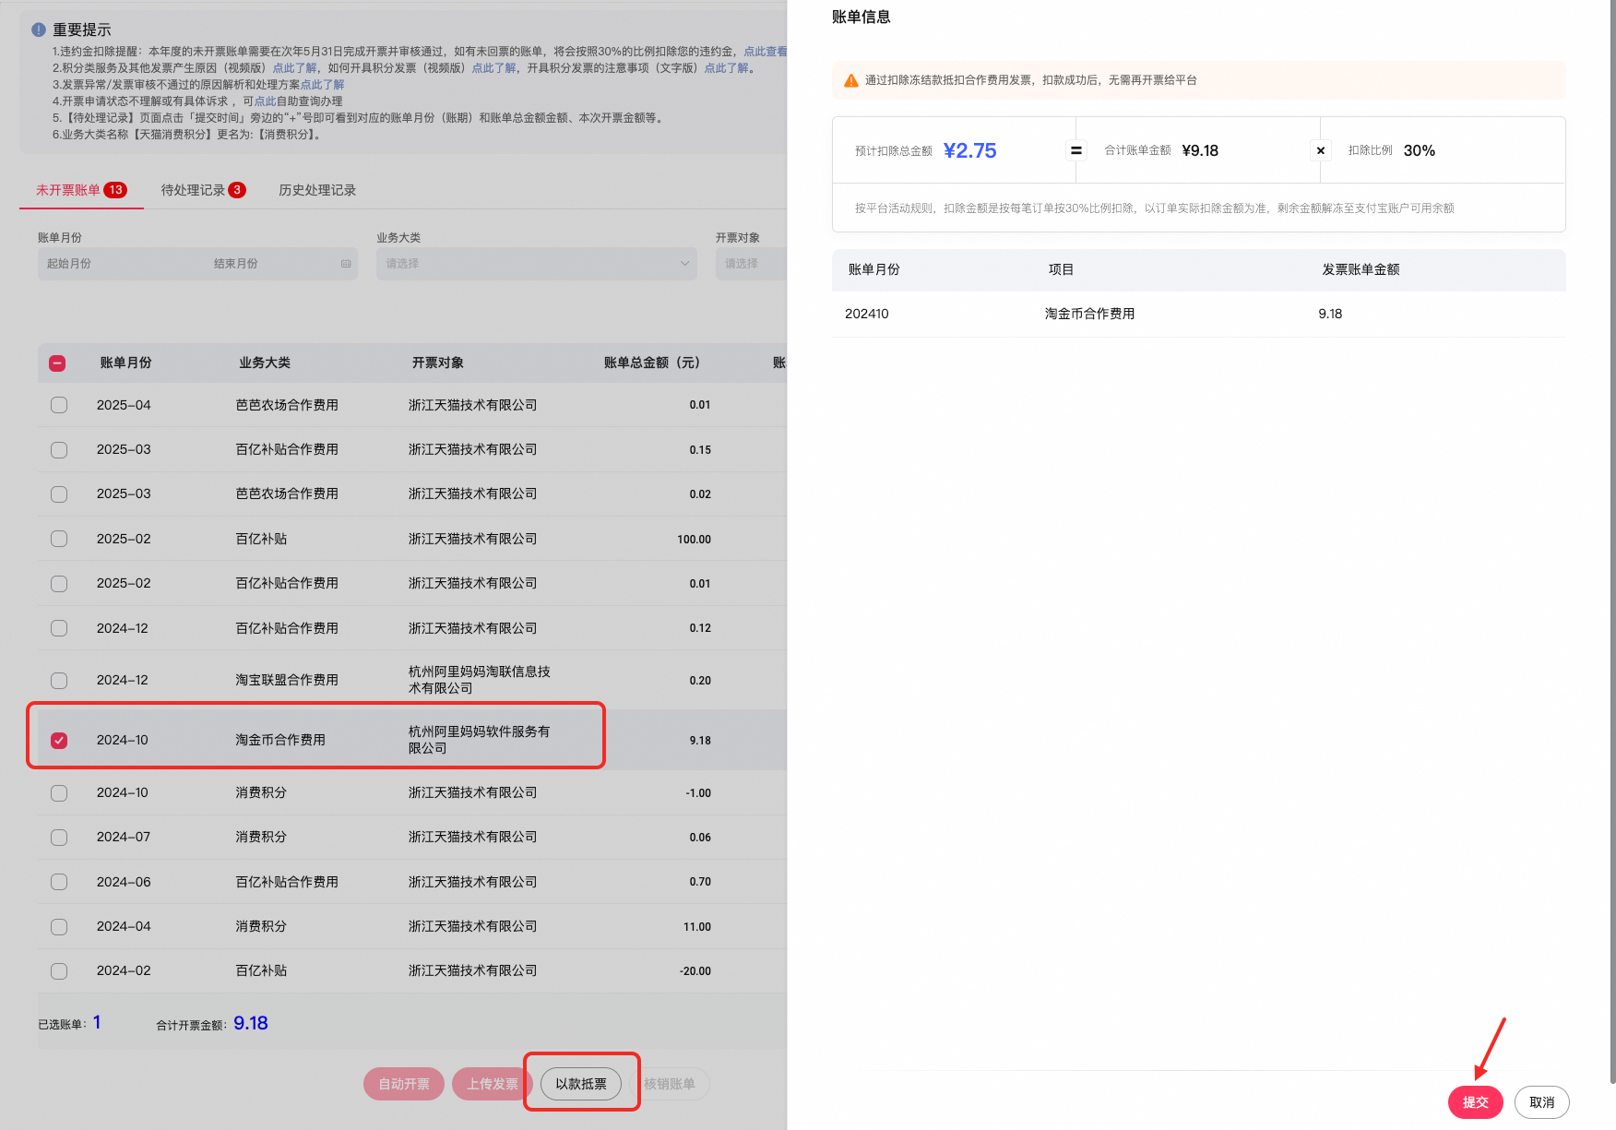Screen dimensions: 1616x1130
Task: Click the 账单总金额（元） column header
Action: pos(652,363)
